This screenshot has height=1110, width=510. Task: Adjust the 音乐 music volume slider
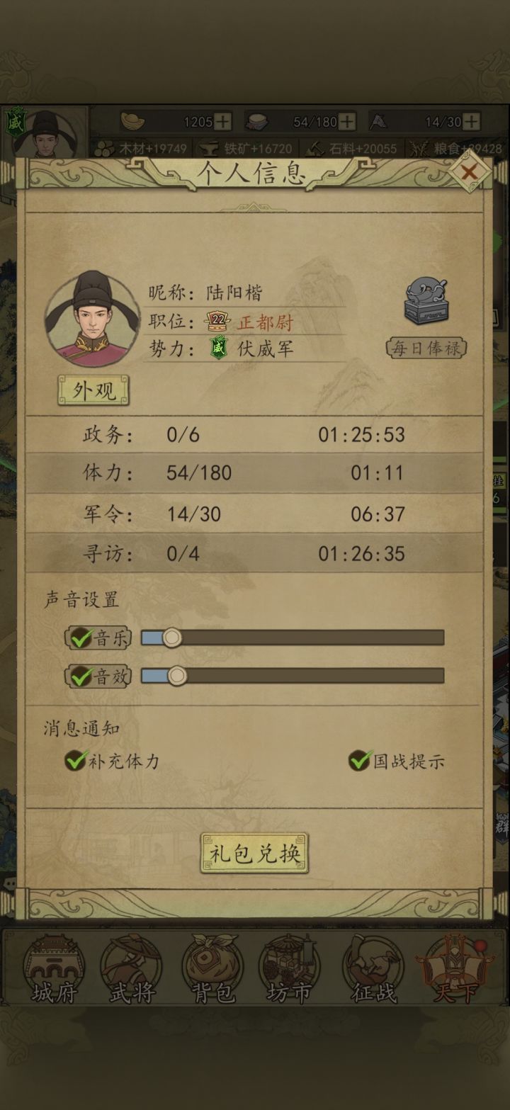click(x=293, y=638)
